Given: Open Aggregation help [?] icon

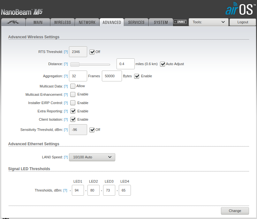Looking at the screenshot, I should (x=66, y=76).
